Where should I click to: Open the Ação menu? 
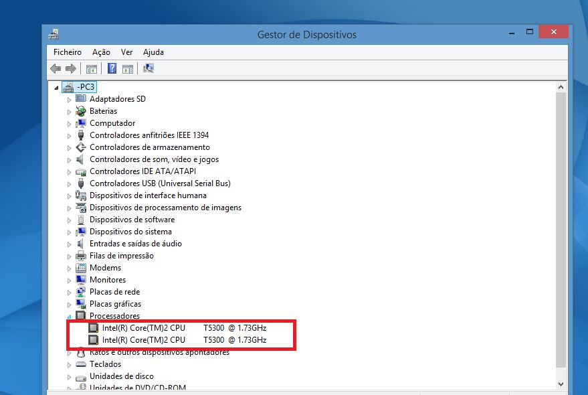tap(101, 52)
